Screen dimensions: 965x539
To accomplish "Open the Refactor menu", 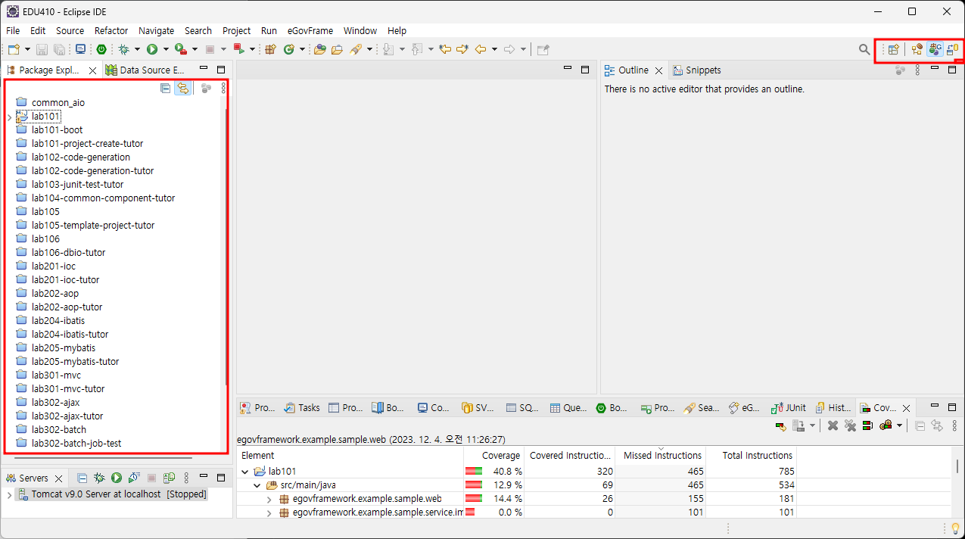I will (x=111, y=31).
